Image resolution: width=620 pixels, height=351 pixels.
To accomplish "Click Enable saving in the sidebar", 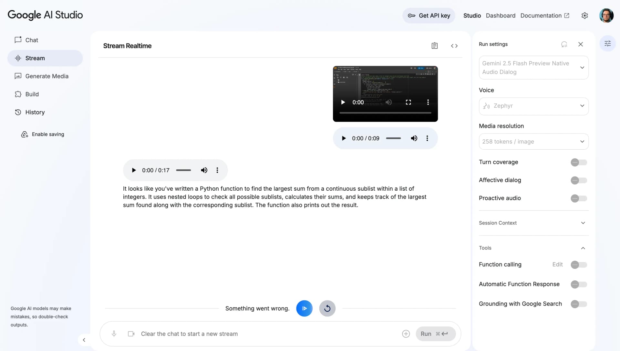I will coord(48,134).
